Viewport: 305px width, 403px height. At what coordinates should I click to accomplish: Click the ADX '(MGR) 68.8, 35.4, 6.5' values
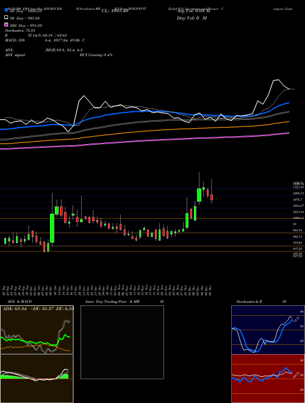pos(63,50)
